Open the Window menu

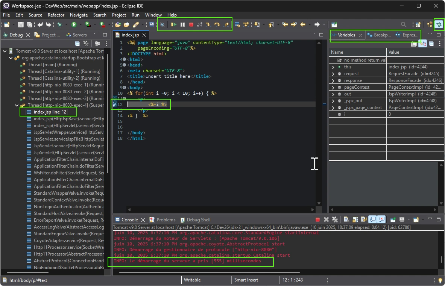pyautogui.click(x=153, y=15)
